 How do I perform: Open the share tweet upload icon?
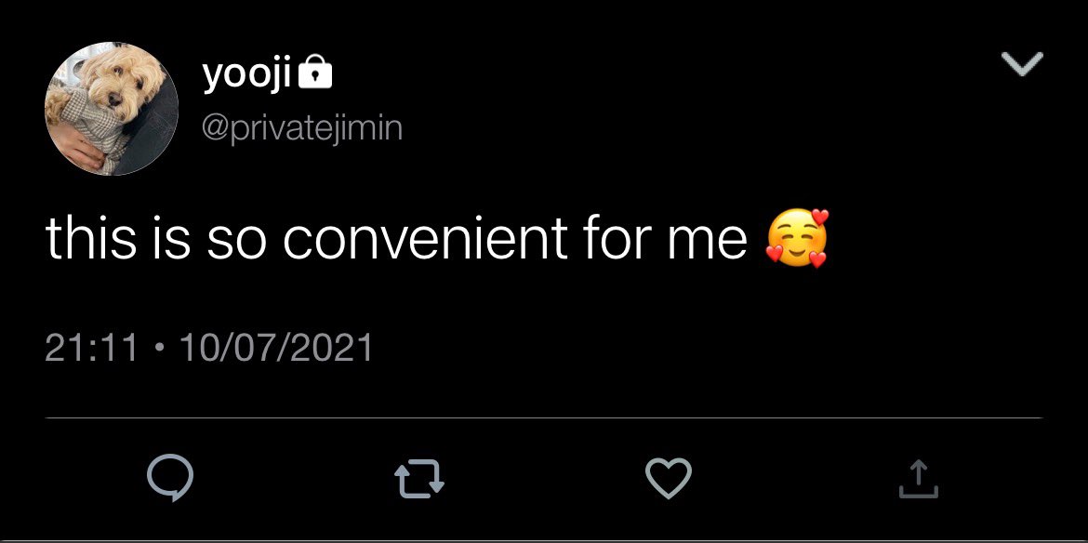pos(918,479)
